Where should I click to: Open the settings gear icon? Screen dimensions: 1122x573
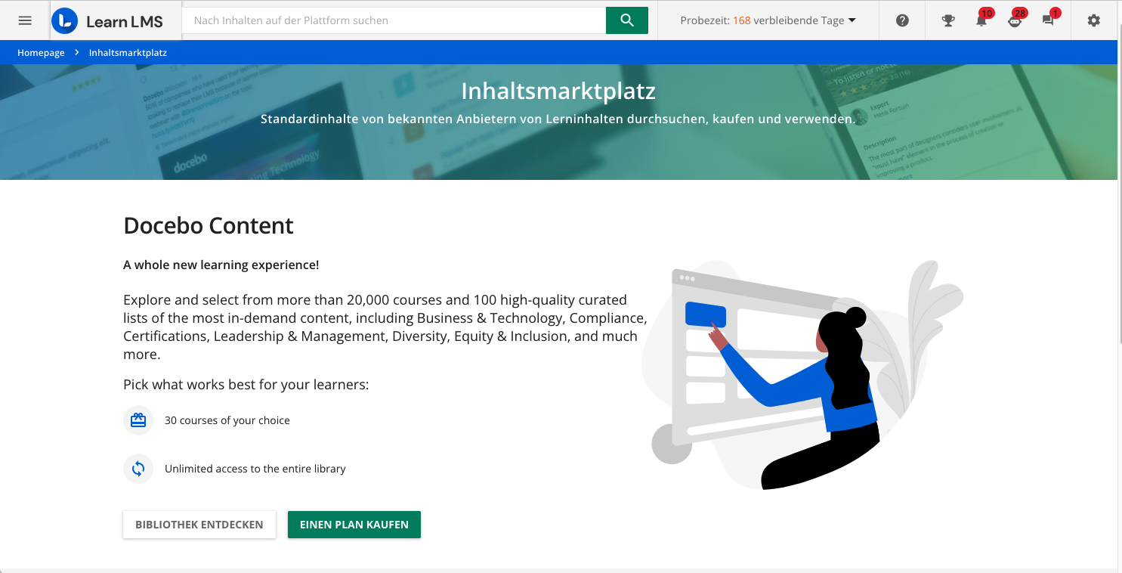(x=1094, y=20)
